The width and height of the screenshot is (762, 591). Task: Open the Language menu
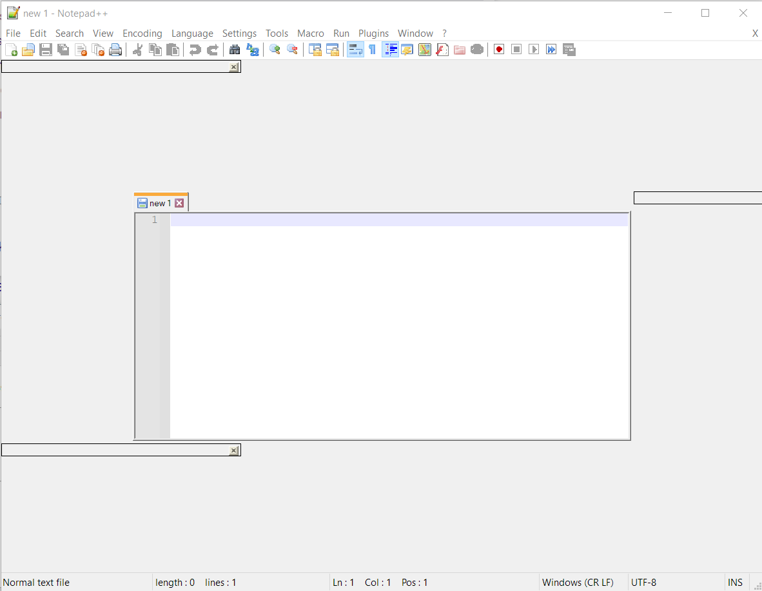point(193,33)
